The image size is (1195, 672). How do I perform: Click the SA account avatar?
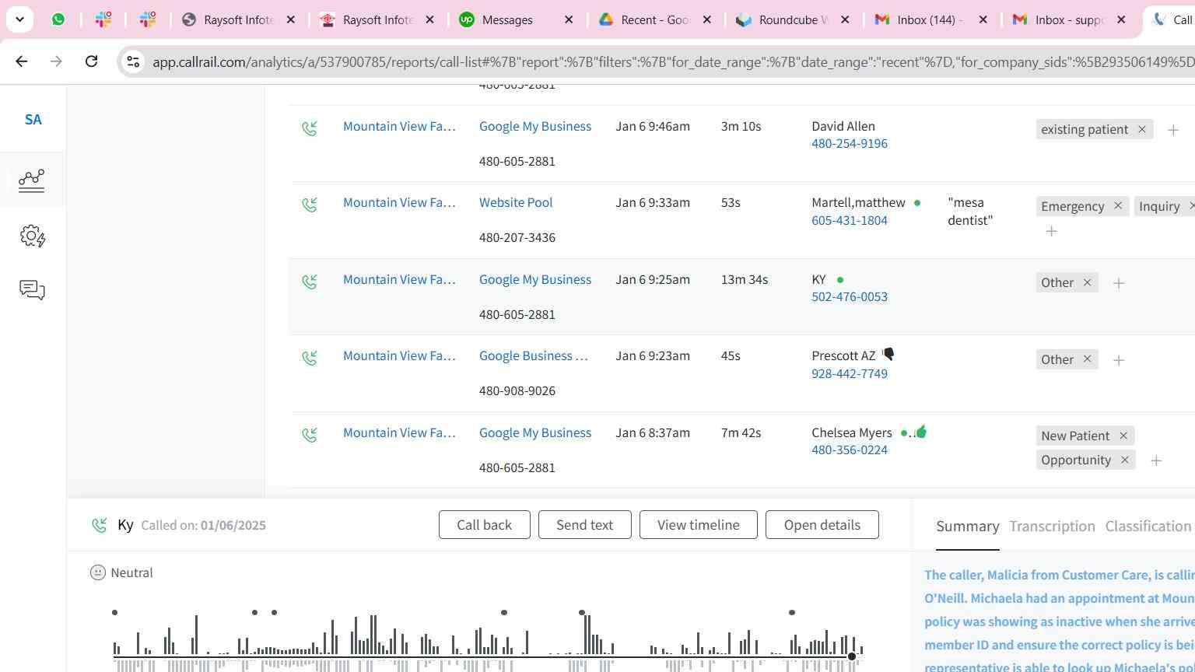click(x=33, y=120)
